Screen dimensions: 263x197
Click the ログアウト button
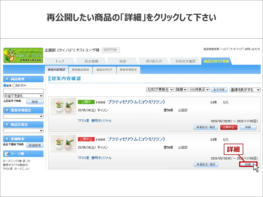coord(110,50)
